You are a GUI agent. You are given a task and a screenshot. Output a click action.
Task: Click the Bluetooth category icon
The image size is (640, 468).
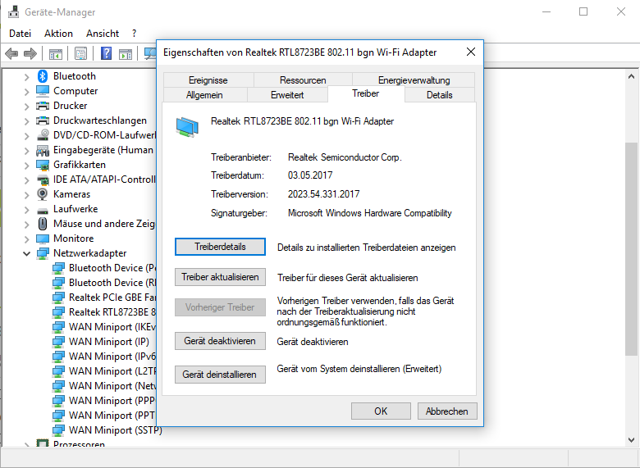[43, 76]
